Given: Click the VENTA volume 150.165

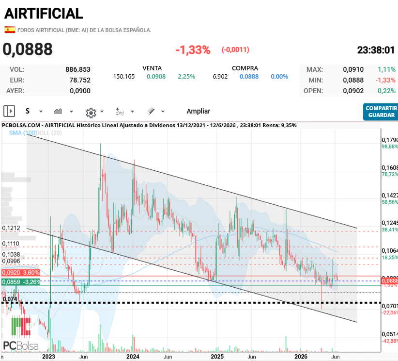Looking at the screenshot, I should 124,77.
